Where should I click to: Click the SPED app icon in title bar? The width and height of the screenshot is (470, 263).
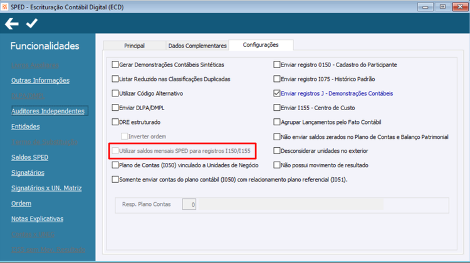click(x=4, y=7)
